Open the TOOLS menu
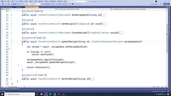Screen dimensions: 171x96 [46, 1]
